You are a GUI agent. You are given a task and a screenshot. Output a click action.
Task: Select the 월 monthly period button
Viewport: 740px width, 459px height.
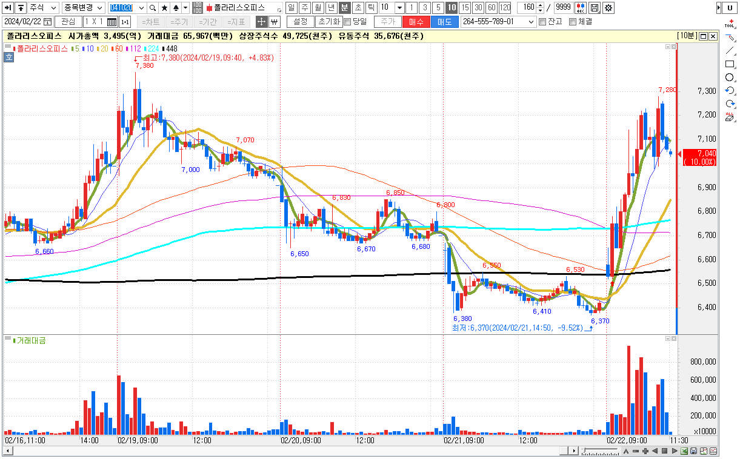click(318, 8)
